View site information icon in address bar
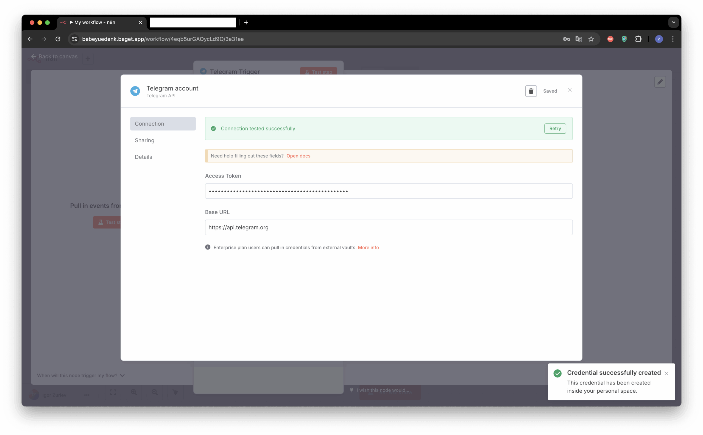This screenshot has height=435, width=703. pyautogui.click(x=74, y=39)
